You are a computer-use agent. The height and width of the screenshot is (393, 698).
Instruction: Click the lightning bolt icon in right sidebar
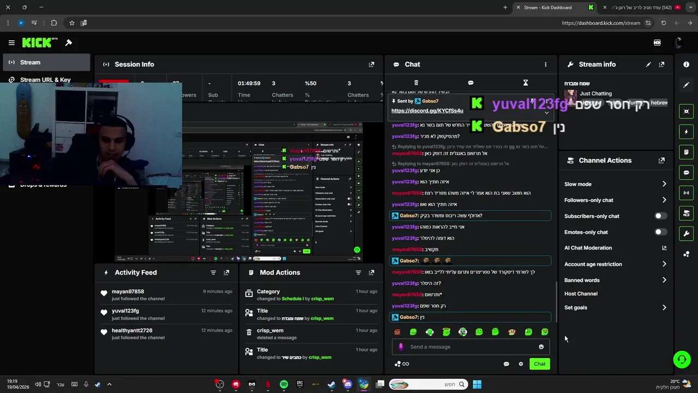(686, 132)
